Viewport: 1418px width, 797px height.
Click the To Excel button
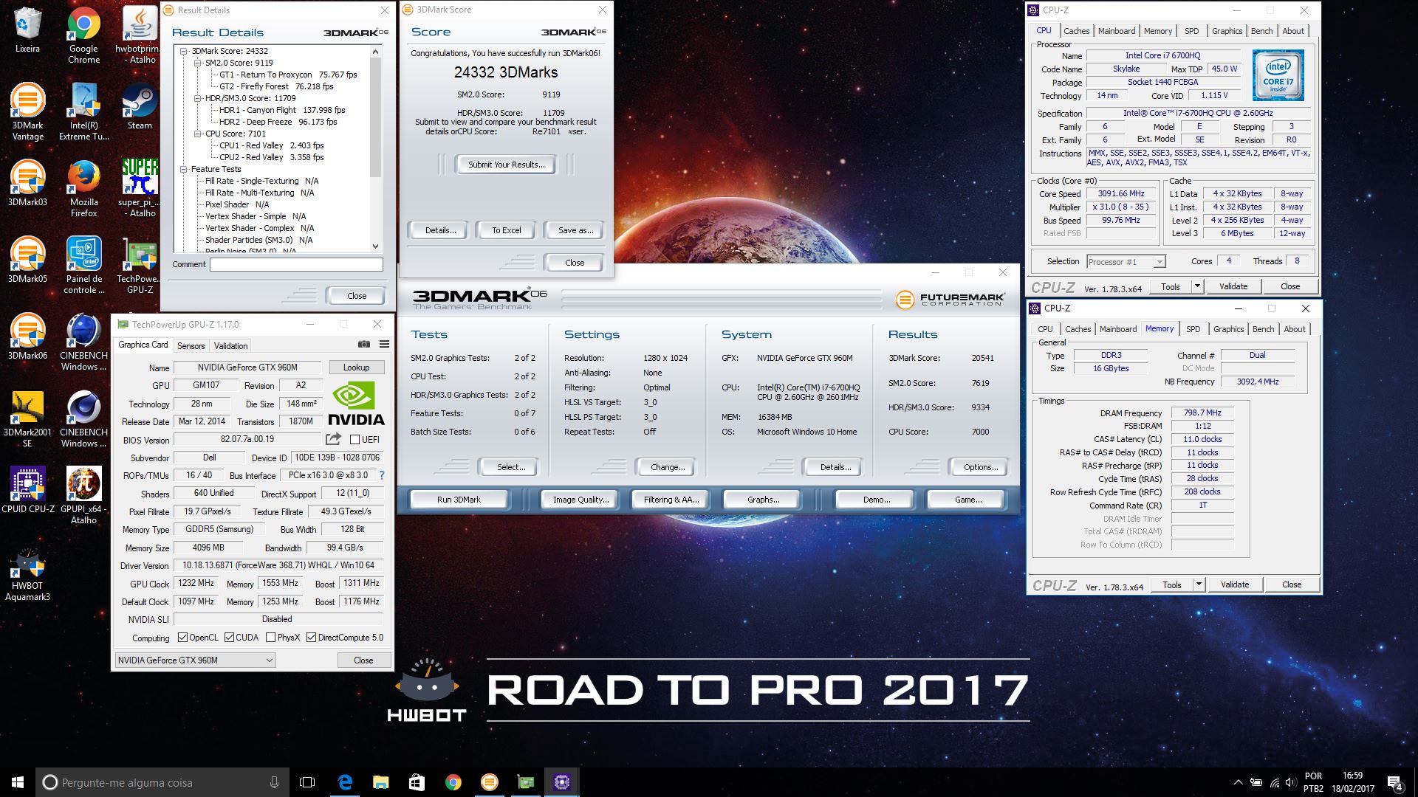pyautogui.click(x=507, y=230)
